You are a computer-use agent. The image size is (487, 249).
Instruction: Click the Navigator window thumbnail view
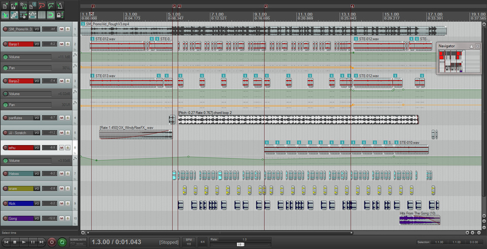(458, 61)
